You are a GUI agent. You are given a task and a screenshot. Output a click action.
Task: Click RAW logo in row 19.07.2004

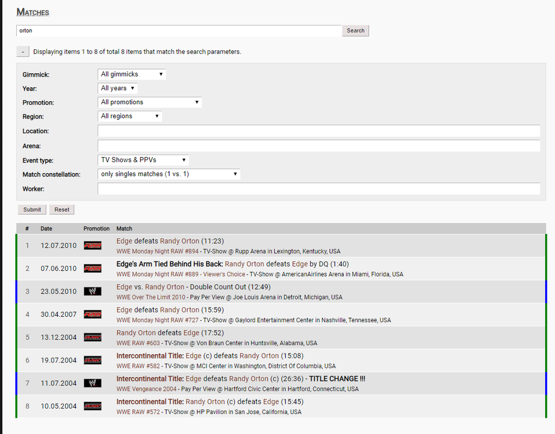click(92, 360)
